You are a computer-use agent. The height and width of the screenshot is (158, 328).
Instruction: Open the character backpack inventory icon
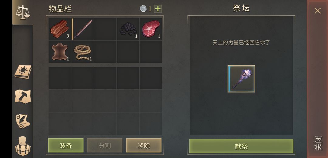point(23,146)
